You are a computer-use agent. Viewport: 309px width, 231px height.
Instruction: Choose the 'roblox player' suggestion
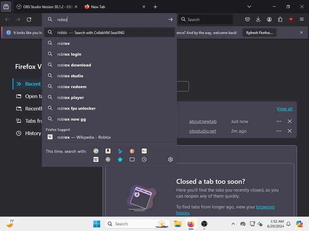[109, 97]
